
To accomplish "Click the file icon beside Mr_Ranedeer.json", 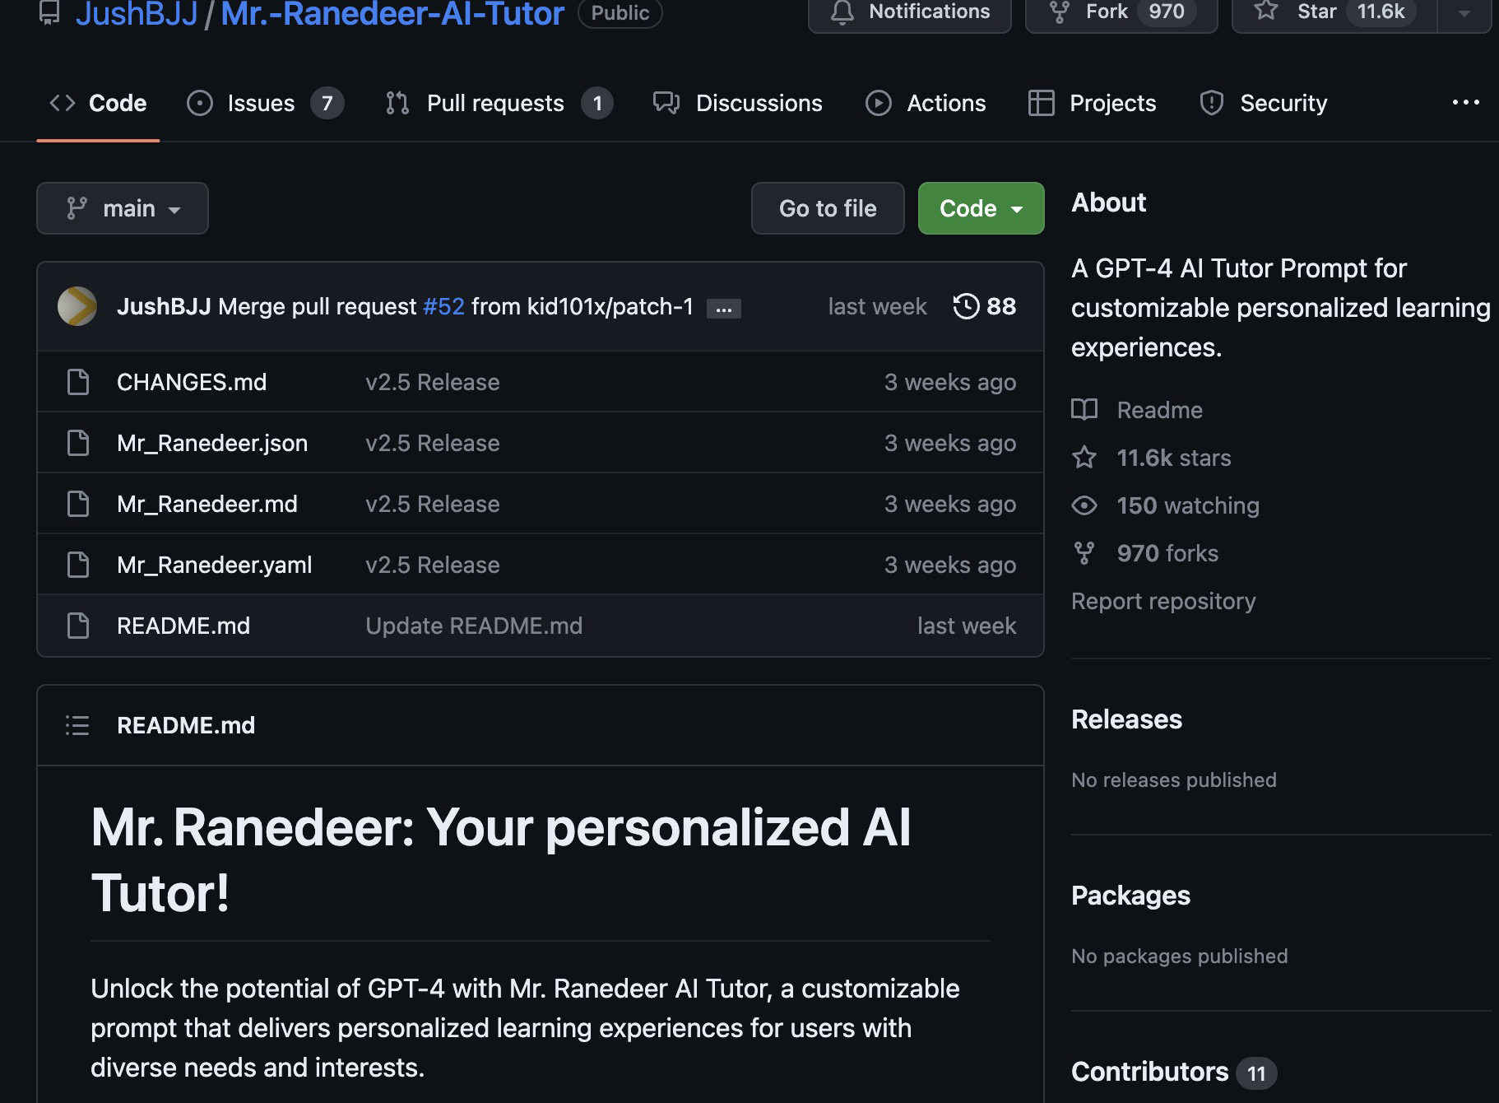I will pyautogui.click(x=78, y=443).
